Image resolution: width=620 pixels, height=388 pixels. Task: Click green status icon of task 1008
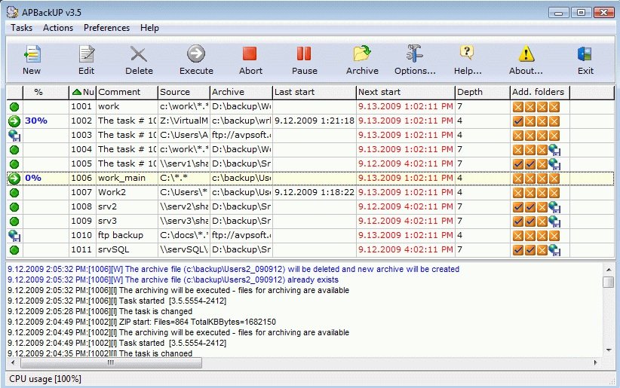14,207
